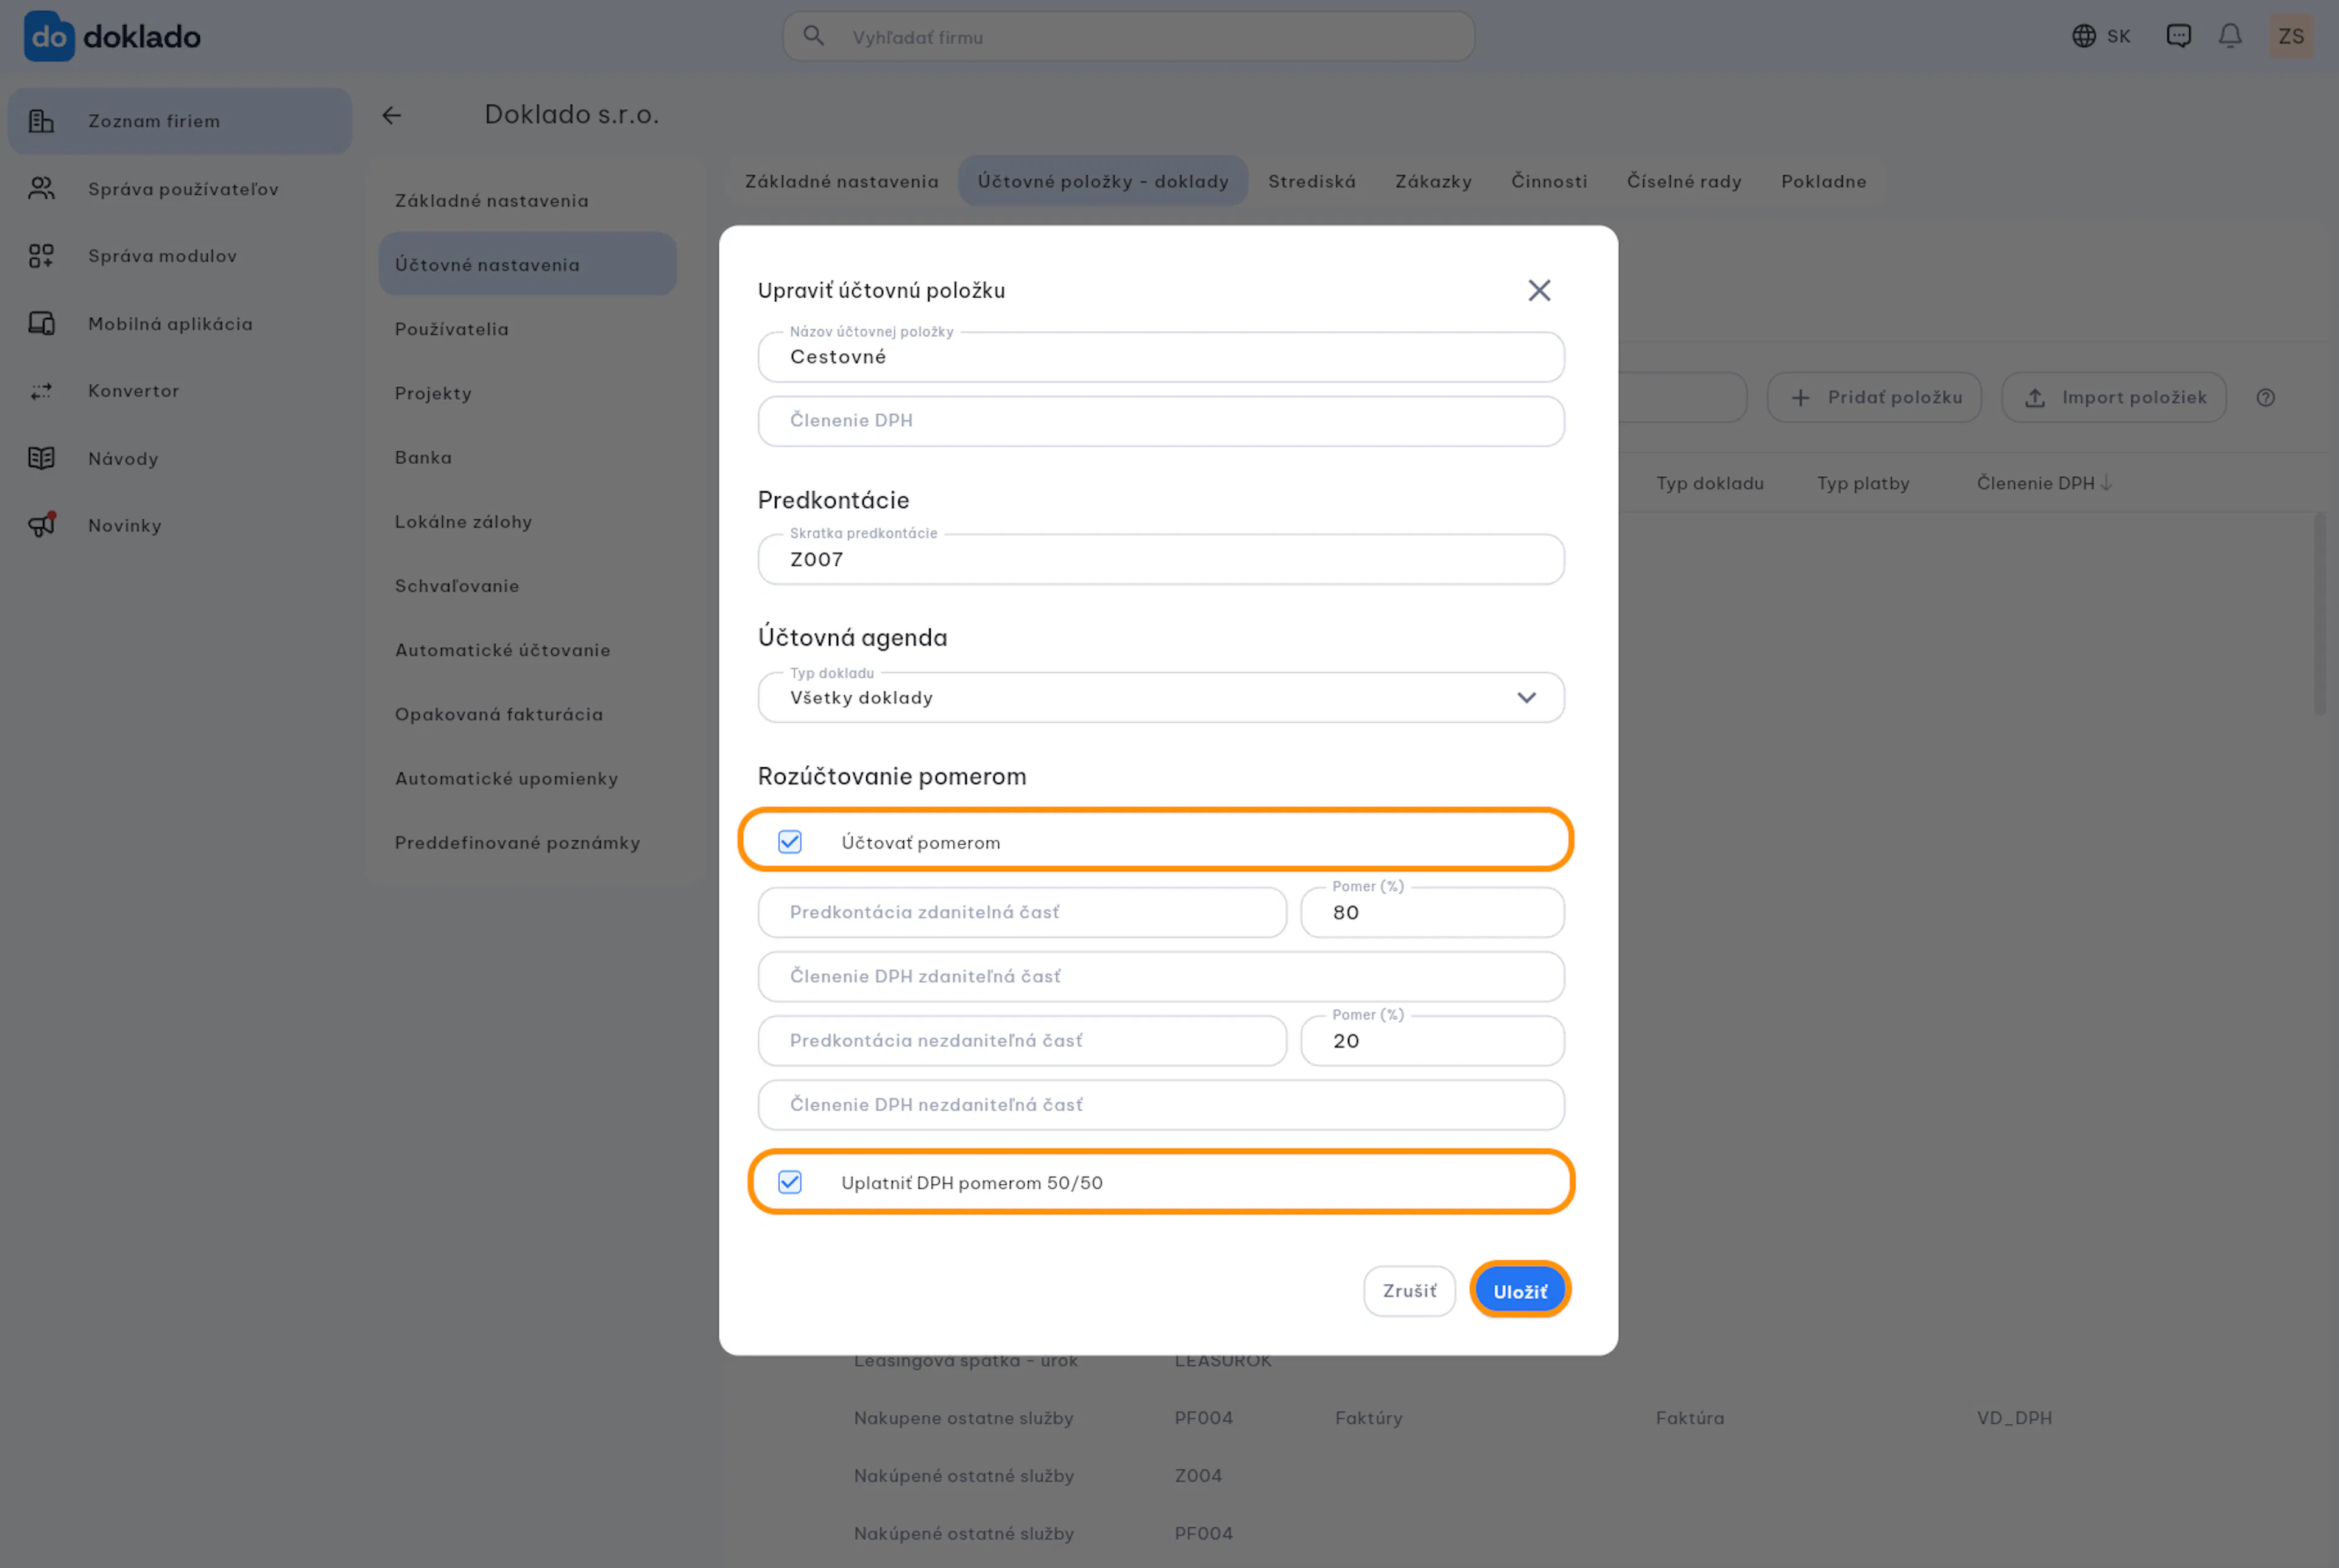Switch to the Zákazky tab
Screen dimensions: 2339x1568
point(1433,181)
